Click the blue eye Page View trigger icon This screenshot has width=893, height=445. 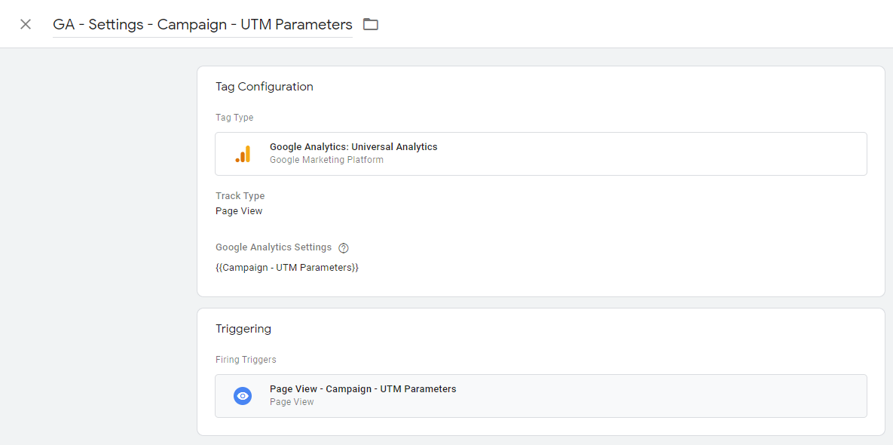click(x=243, y=396)
